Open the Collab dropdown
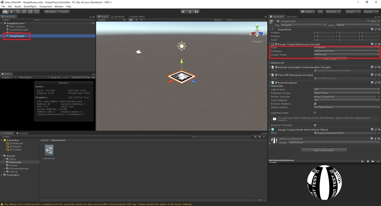 [308, 12]
